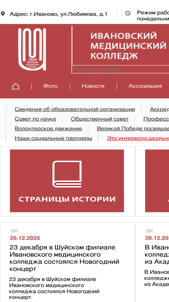169x302 pixels.
Task: Click news summary ending with Новогодний концерт.
Action: point(55,288)
